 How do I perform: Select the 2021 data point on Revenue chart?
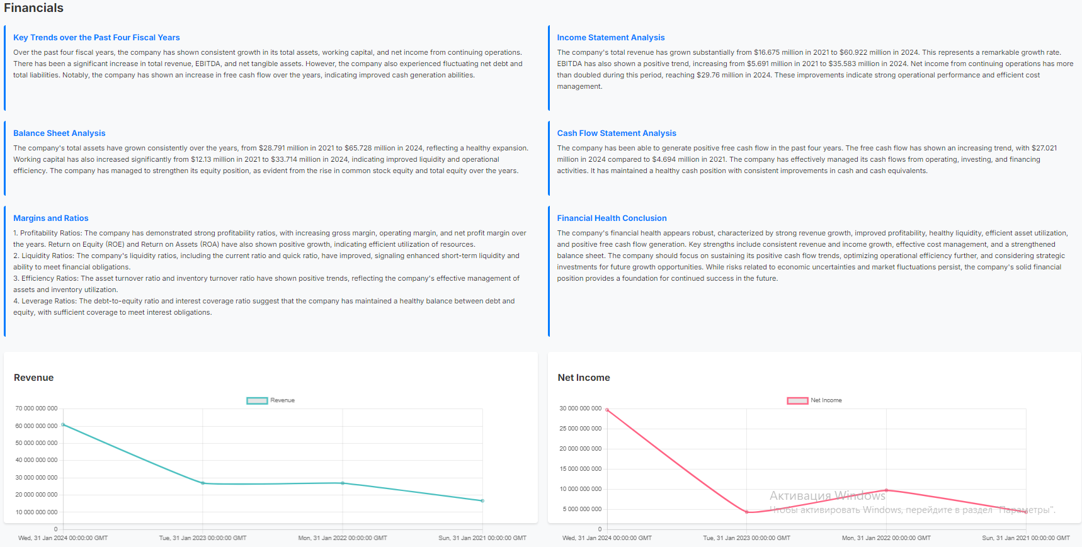[482, 501]
